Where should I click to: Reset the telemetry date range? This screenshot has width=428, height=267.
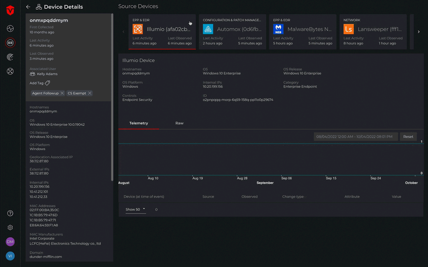[408, 137]
